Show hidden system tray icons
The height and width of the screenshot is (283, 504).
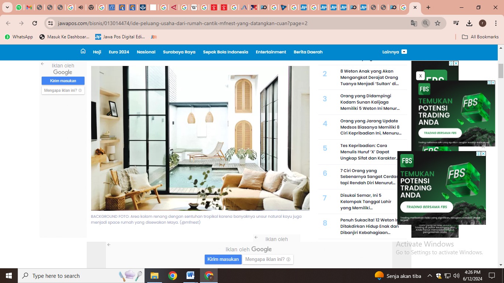(x=429, y=276)
